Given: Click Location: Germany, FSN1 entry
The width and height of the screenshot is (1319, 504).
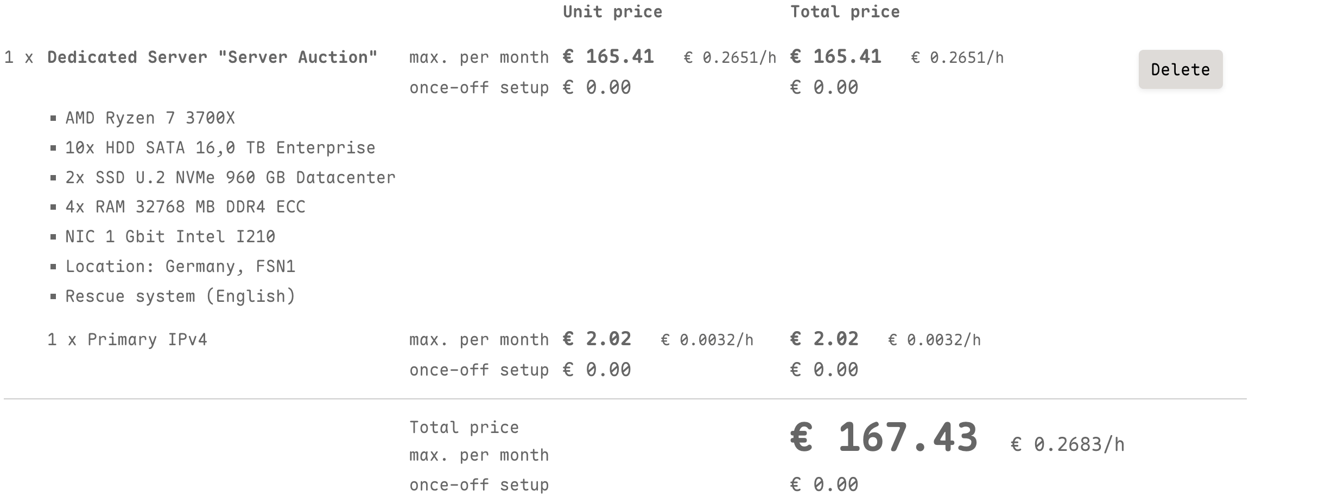Looking at the screenshot, I should [x=180, y=267].
